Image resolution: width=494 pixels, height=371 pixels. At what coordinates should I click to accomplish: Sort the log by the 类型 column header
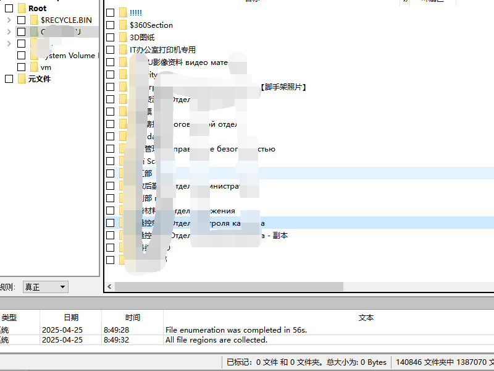point(20,317)
